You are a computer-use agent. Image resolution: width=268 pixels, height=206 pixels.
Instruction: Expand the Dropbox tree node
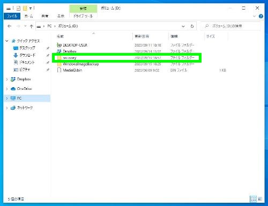(7, 79)
